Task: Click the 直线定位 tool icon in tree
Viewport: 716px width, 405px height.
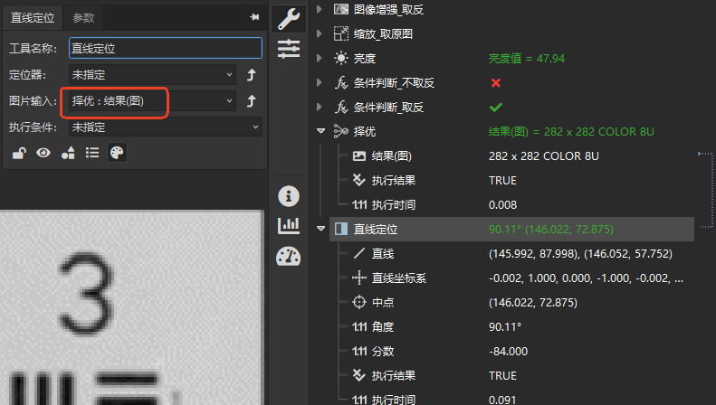Action: tap(341, 229)
